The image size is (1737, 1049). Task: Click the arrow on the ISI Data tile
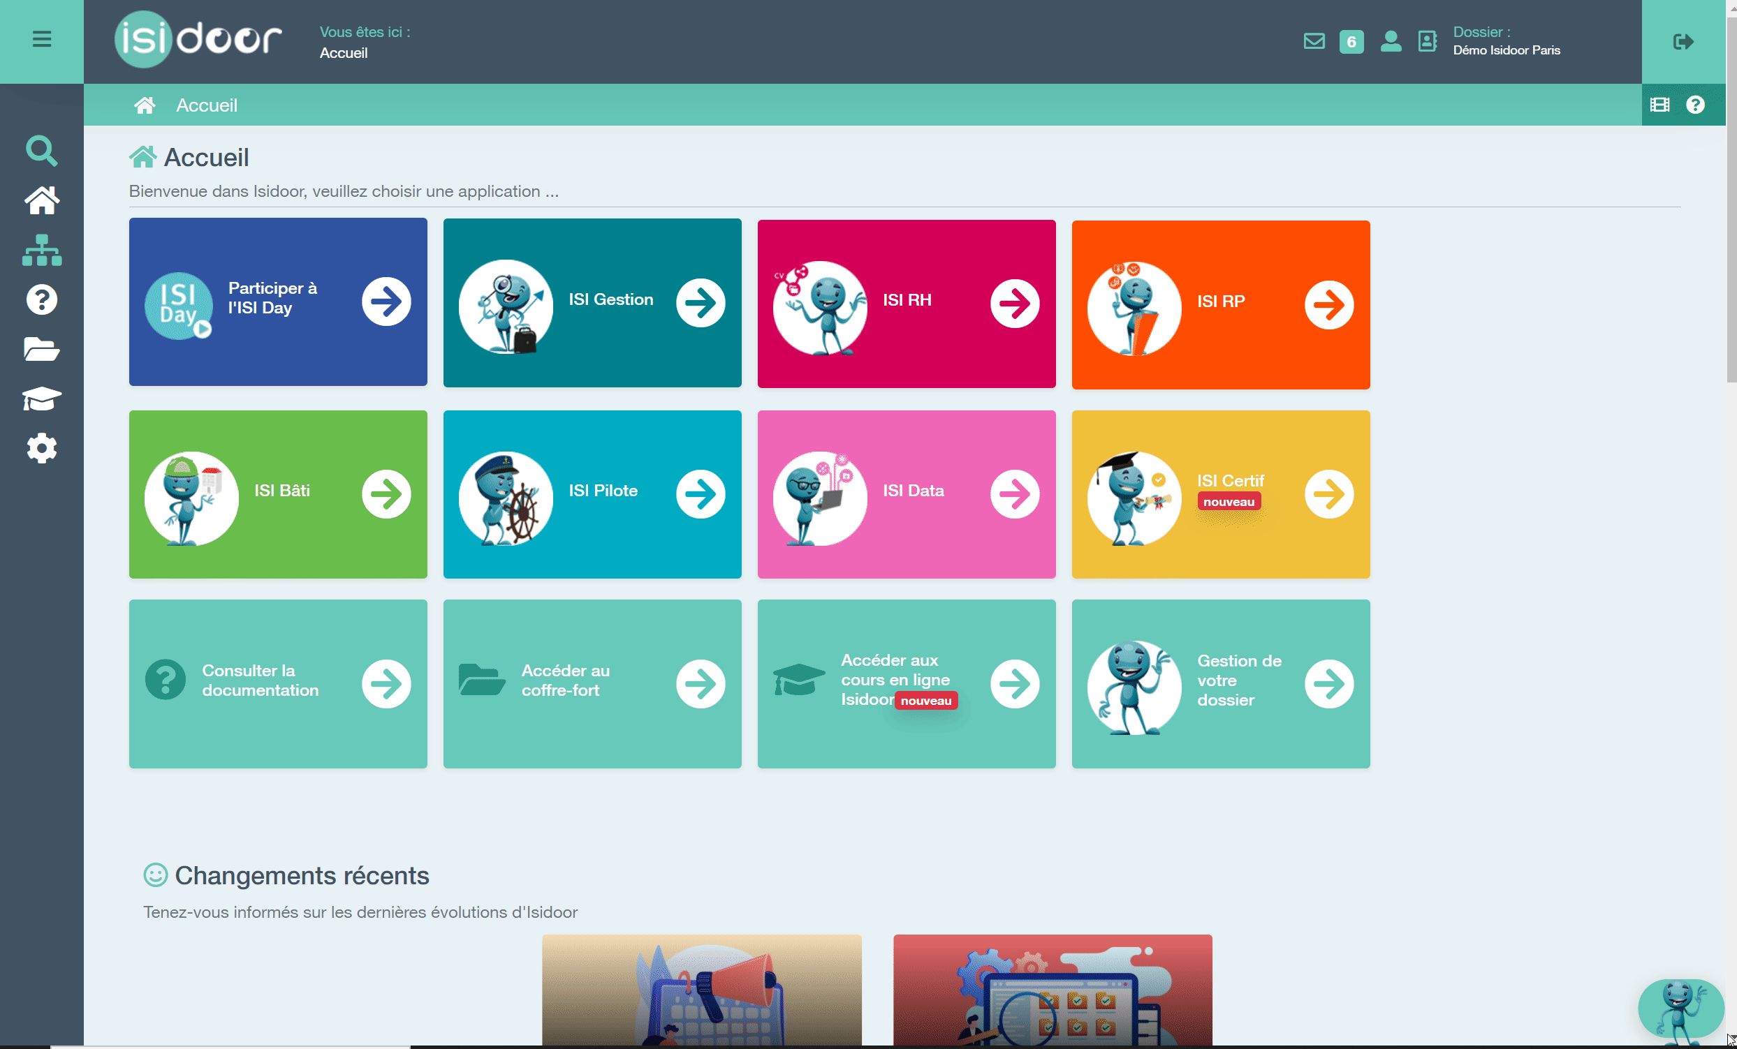pos(1015,495)
